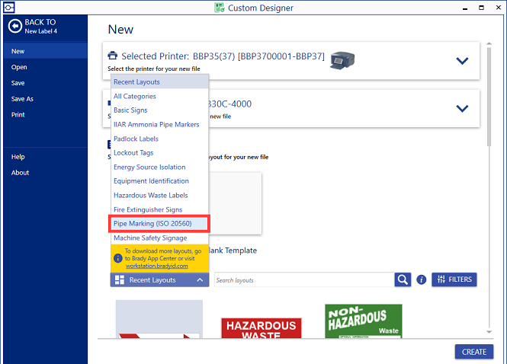Select the Non-Hazardous Waste layout thumbnail
Screen dimensions: 507x364
click(x=364, y=321)
